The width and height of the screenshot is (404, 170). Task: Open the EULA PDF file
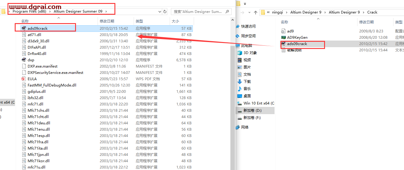32,79
